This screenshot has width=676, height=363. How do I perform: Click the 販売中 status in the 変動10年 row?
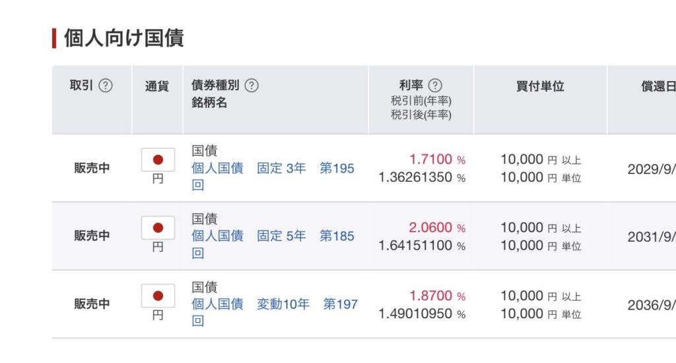click(92, 304)
